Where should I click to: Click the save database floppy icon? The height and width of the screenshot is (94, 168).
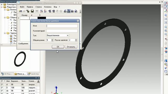[x=32, y=11]
